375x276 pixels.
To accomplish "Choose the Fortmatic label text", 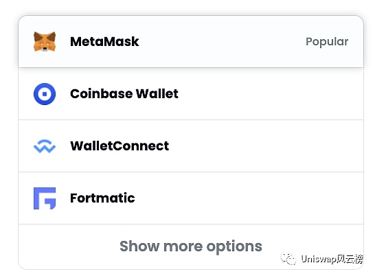I will [102, 198].
